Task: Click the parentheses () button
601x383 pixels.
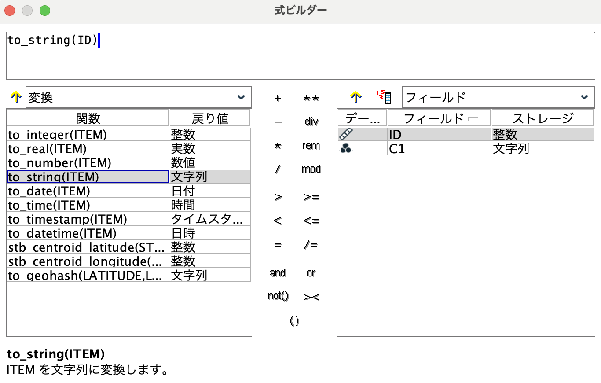Action: click(294, 321)
